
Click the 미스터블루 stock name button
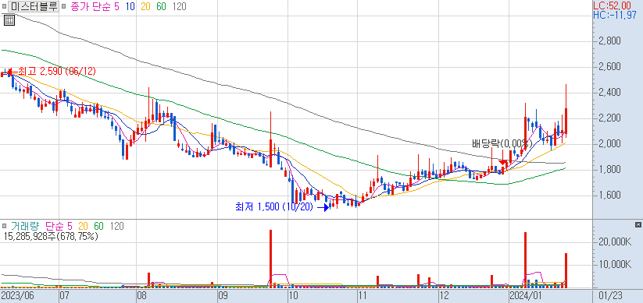[34, 6]
